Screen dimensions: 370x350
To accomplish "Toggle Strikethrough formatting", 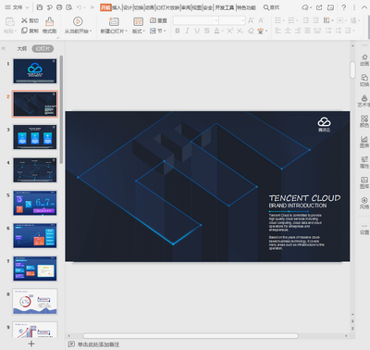I will pos(207,31).
